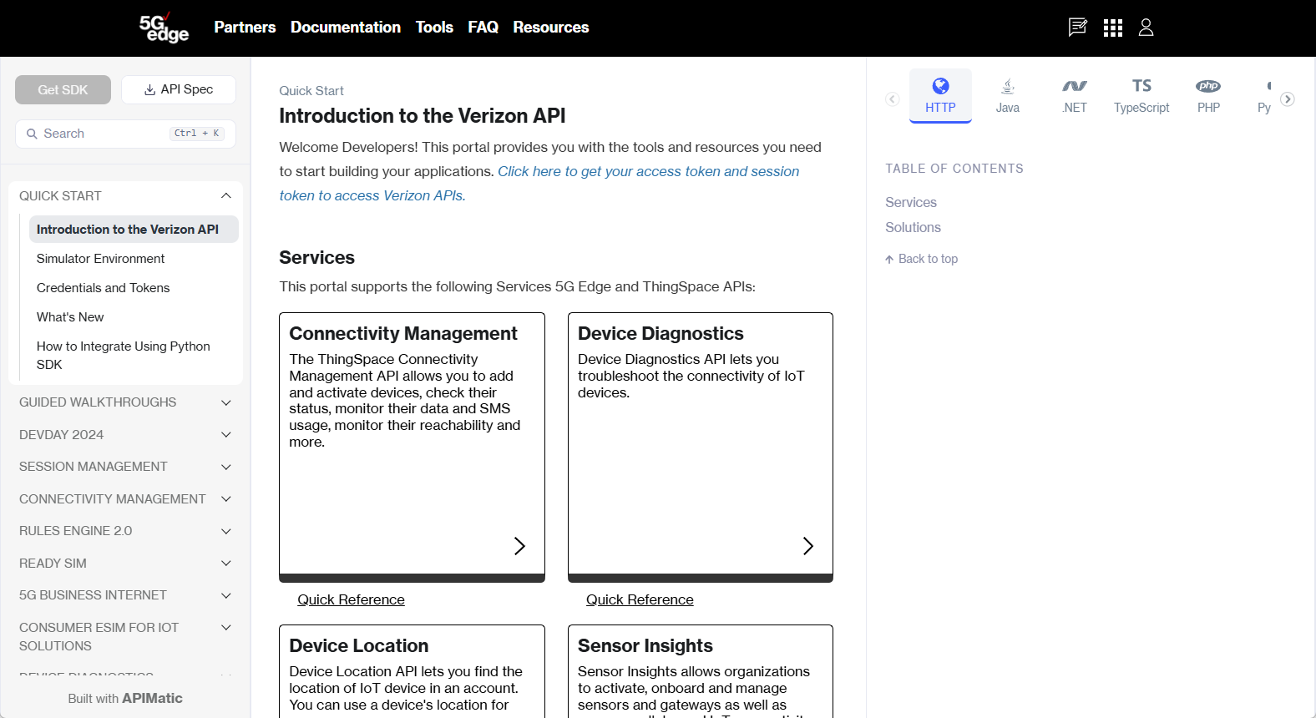The image size is (1316, 718).
Task: Select the .NET language tab
Action: click(1075, 95)
